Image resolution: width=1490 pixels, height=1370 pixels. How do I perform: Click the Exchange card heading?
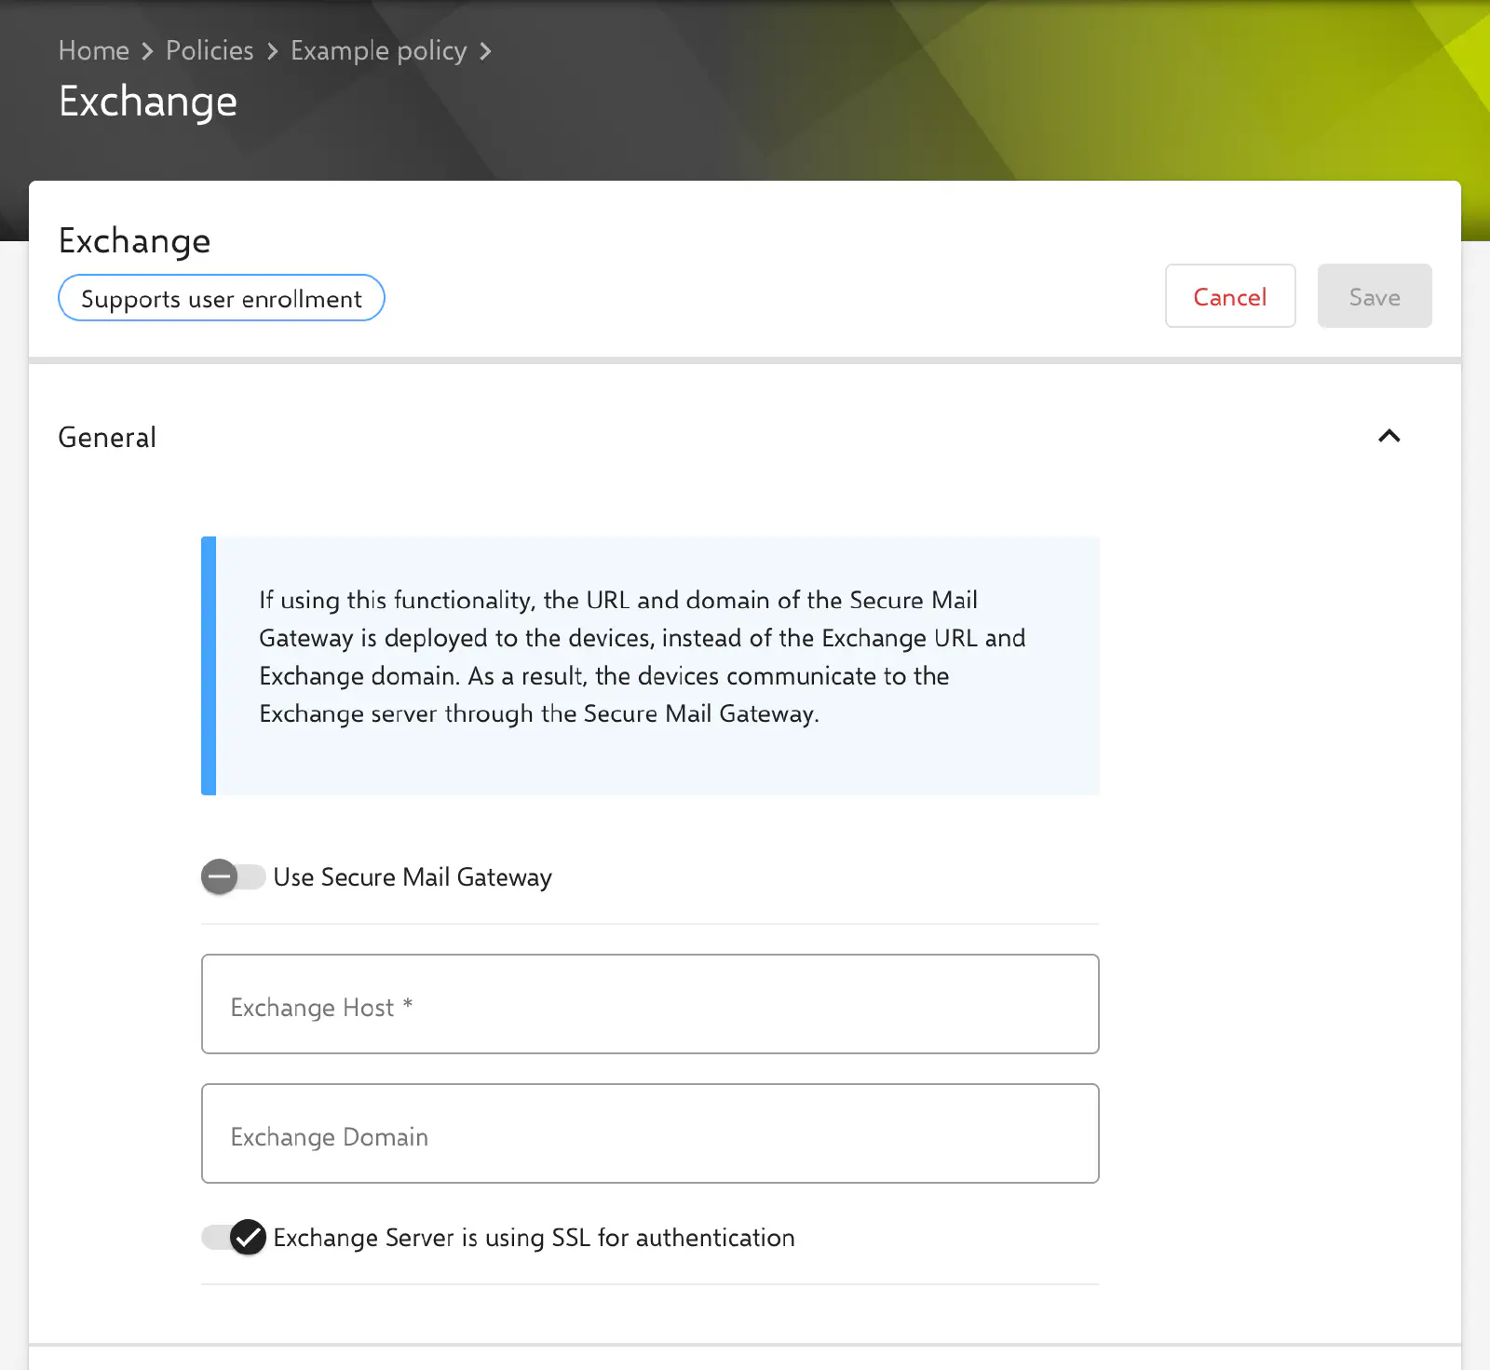pos(134,240)
